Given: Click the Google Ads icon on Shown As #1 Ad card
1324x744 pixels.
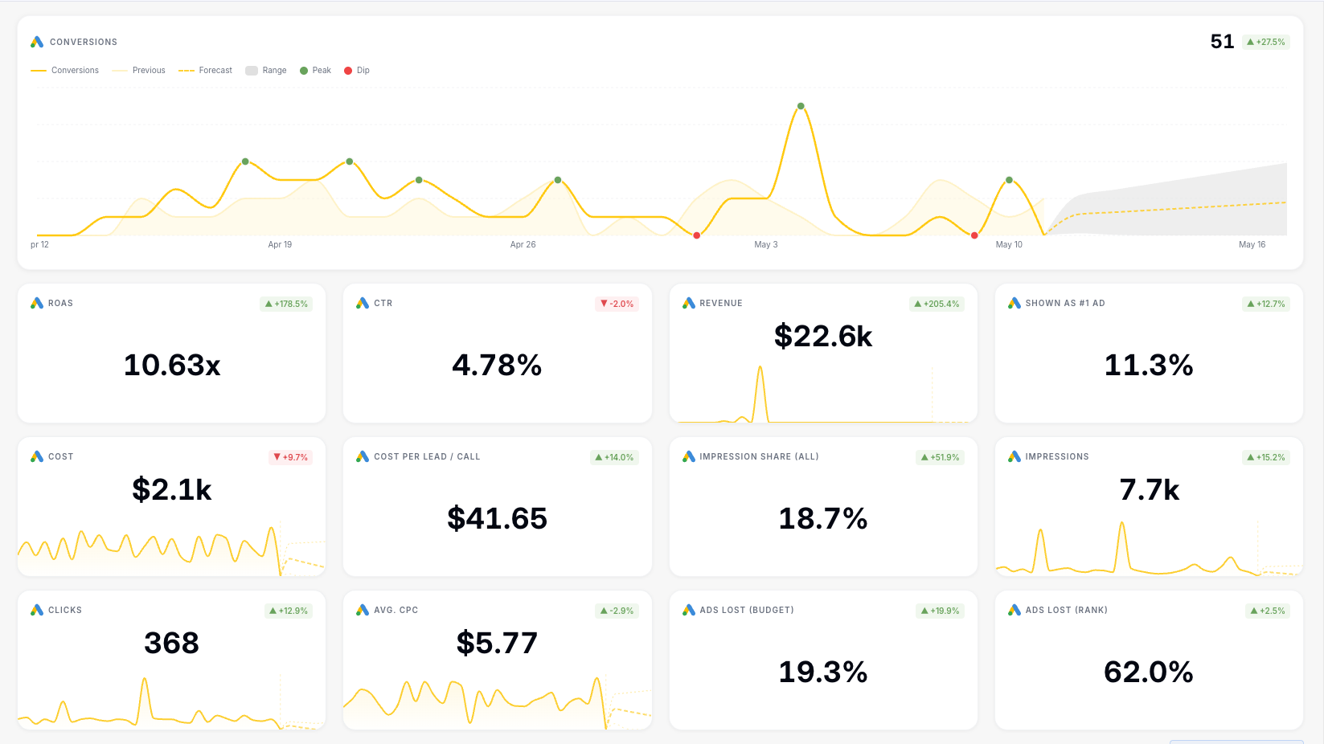Looking at the screenshot, I should point(1015,303).
